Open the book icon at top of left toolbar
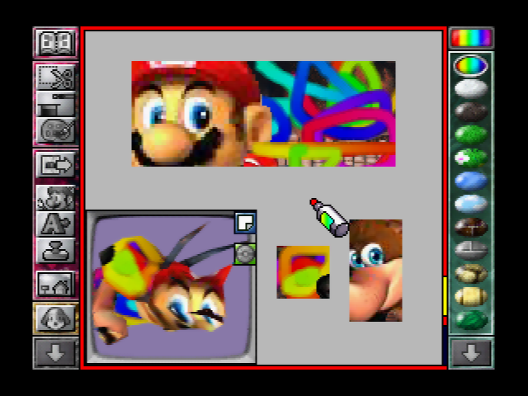Screen dimensions: 528x396 56,42
